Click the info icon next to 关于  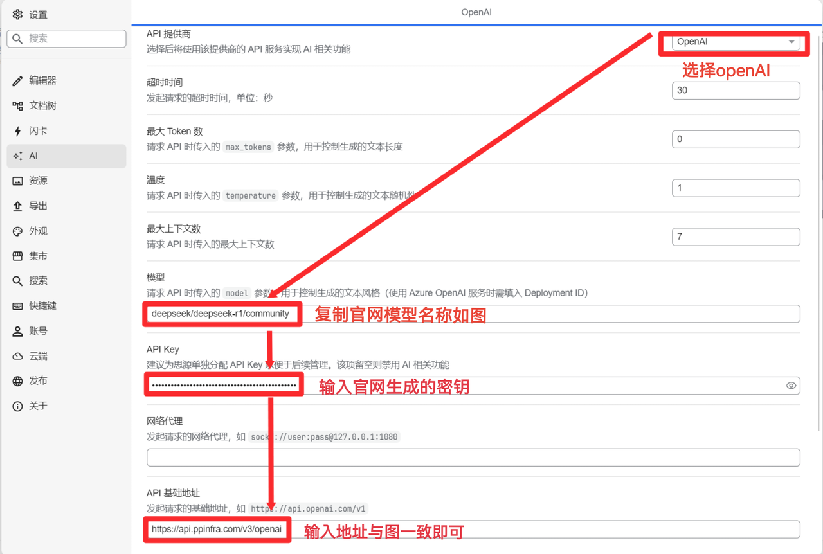pyautogui.click(x=18, y=406)
